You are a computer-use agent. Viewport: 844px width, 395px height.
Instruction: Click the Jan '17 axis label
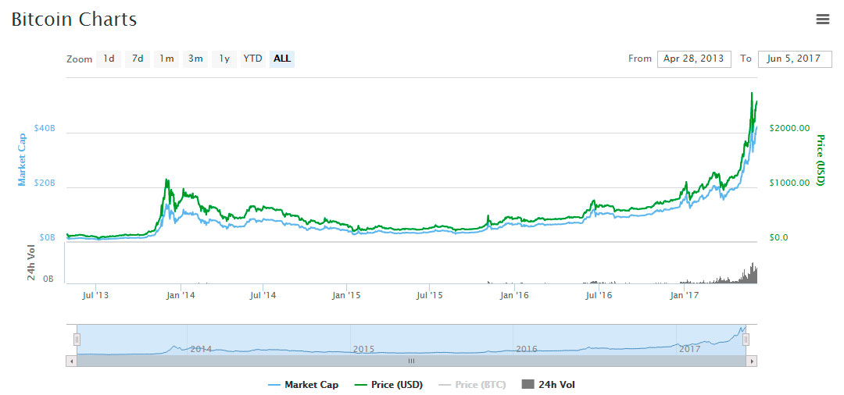(x=684, y=294)
